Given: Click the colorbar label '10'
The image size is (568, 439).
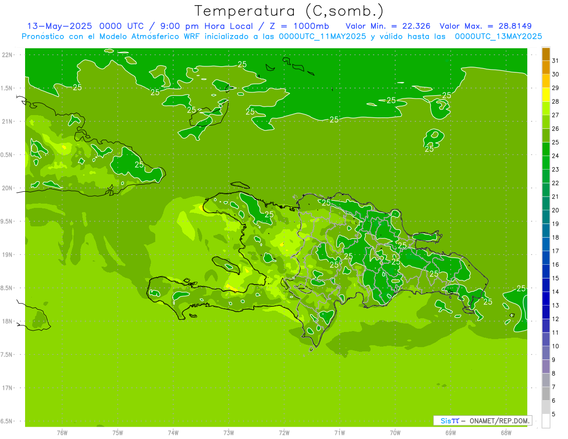Looking at the screenshot, I should pyautogui.click(x=556, y=346).
